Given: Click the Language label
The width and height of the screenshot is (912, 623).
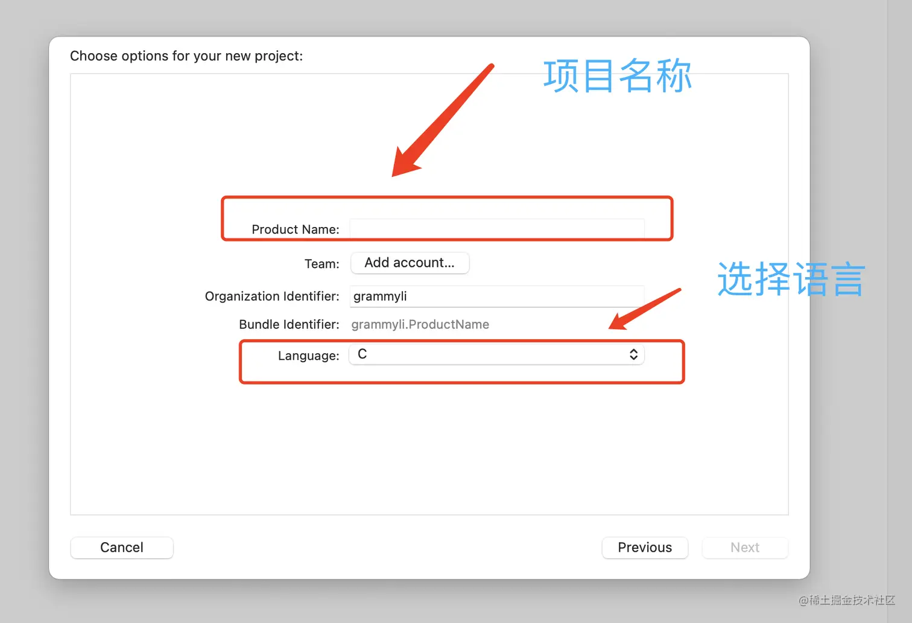Looking at the screenshot, I should click(308, 356).
